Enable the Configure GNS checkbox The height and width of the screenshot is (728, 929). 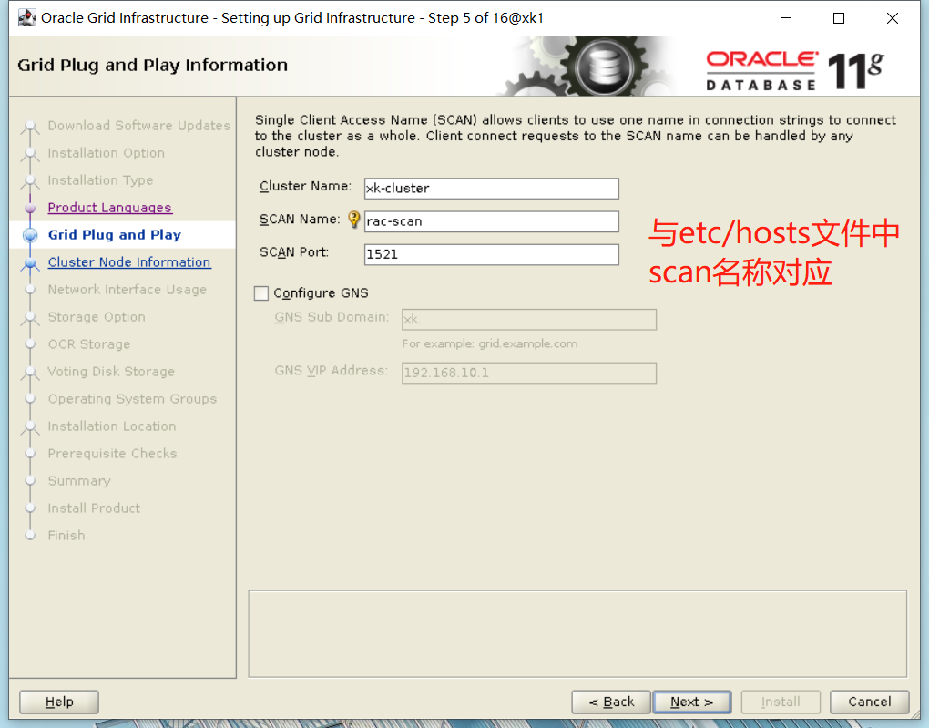tap(261, 292)
